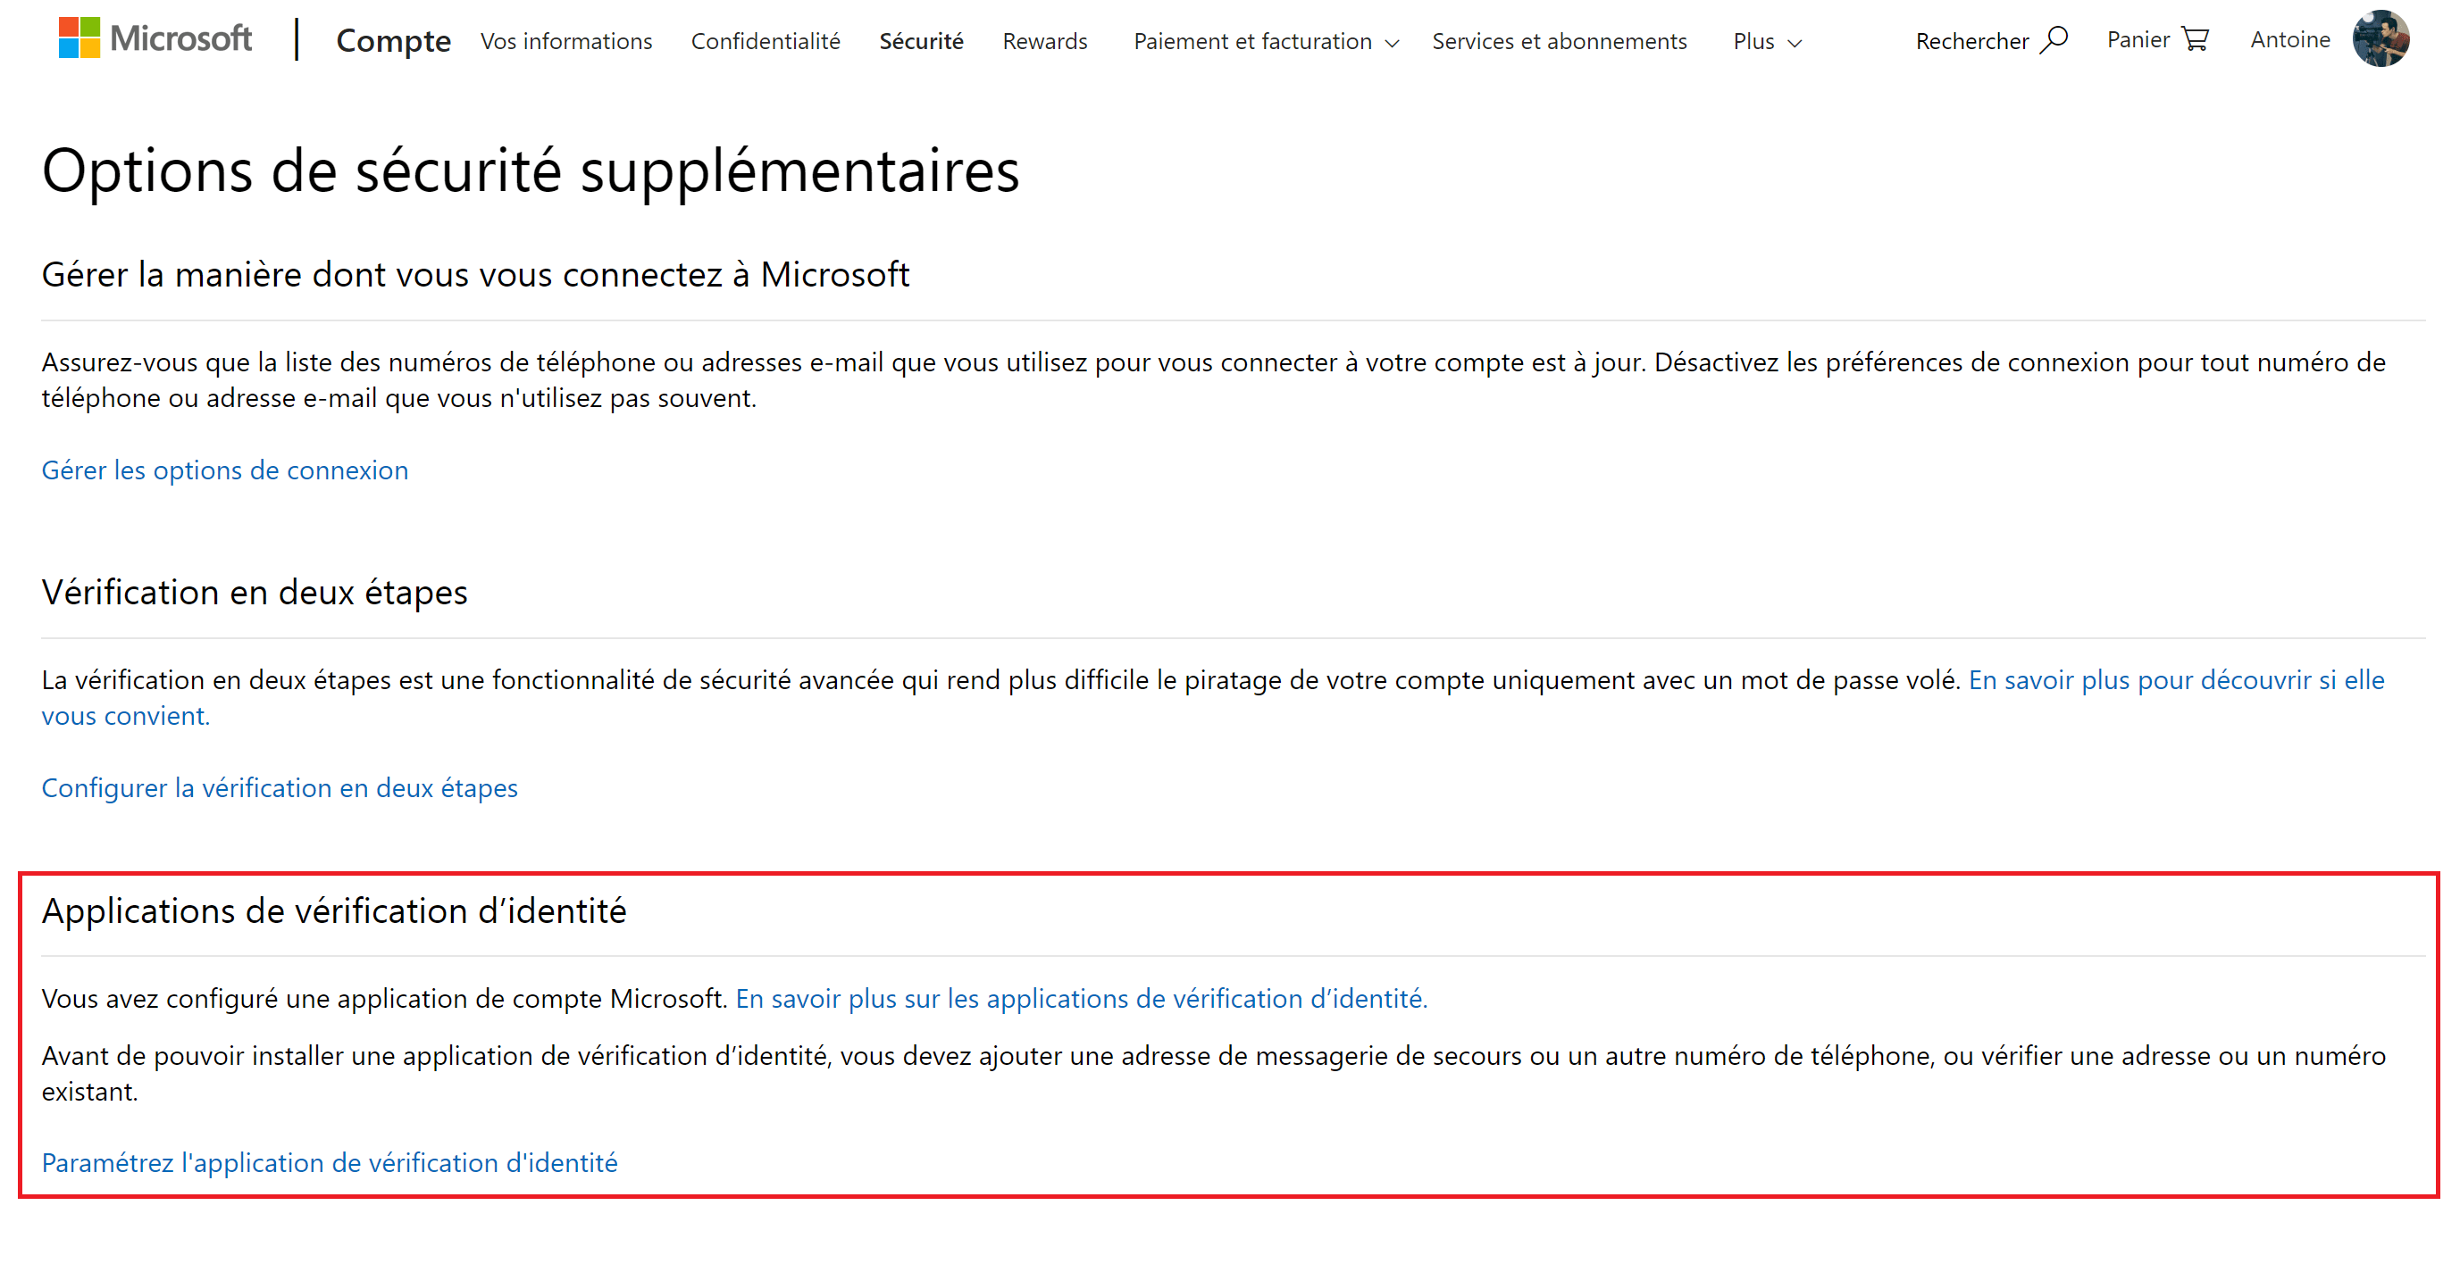This screenshot has height=1272, width=2460.
Task: Switch to Vos informations tab
Action: click(x=566, y=41)
